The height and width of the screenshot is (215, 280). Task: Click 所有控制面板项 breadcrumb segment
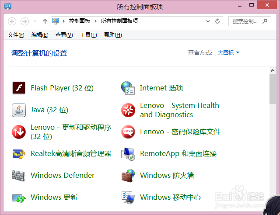[119, 21]
